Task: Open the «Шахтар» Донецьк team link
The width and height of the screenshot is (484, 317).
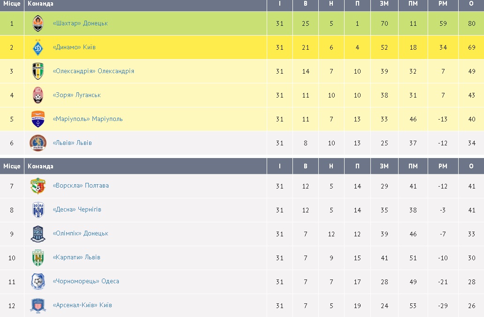Action: (x=80, y=23)
